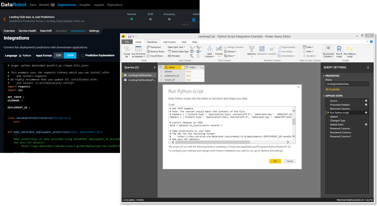Collapse the Power Query ribbon

(x=367, y=42)
